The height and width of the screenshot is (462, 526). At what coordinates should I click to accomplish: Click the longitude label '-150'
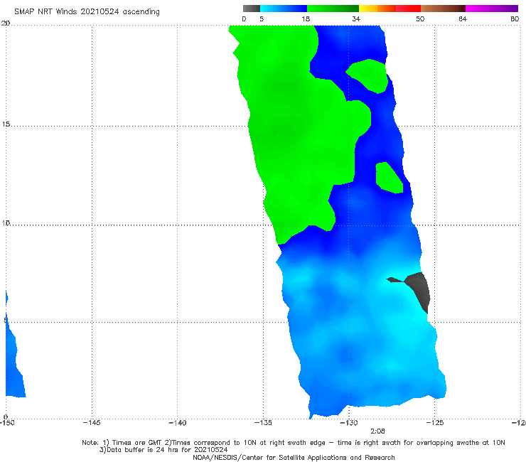(x=6, y=422)
